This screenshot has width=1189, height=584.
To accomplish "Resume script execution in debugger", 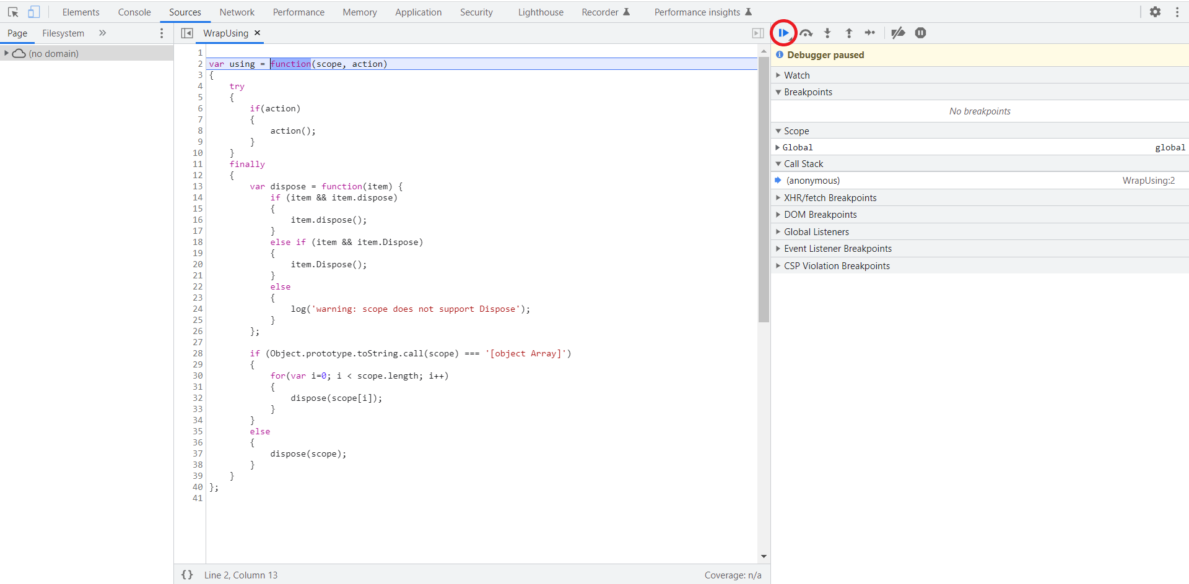I will [783, 33].
